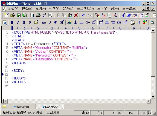Open the Print Preview icon

pyautogui.click(x=32, y=15)
